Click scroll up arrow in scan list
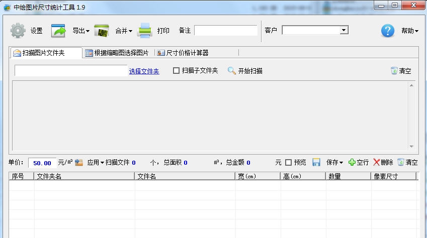 pyautogui.click(x=411, y=86)
